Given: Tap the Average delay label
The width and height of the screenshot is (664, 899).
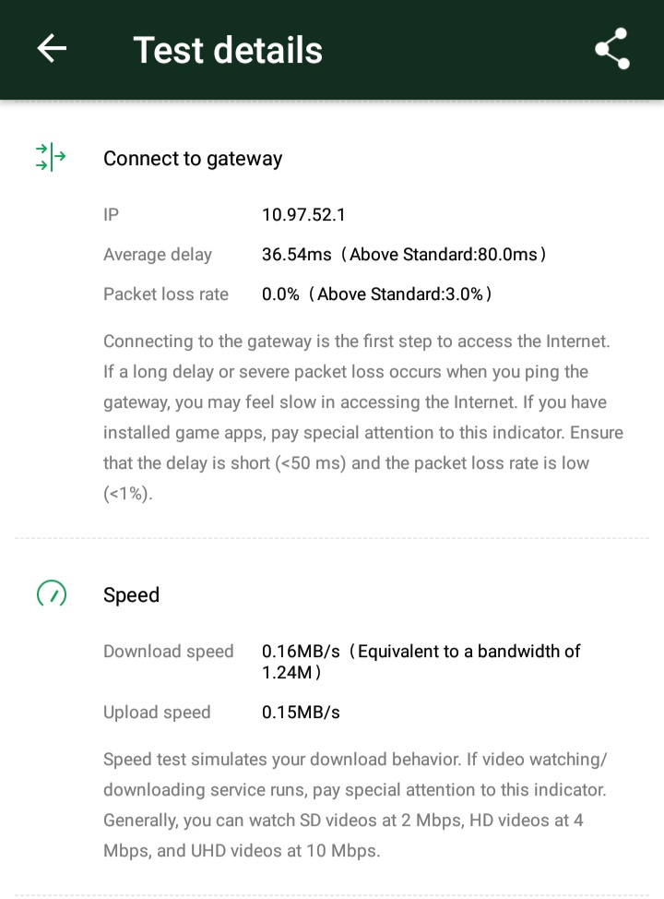Looking at the screenshot, I should [158, 255].
